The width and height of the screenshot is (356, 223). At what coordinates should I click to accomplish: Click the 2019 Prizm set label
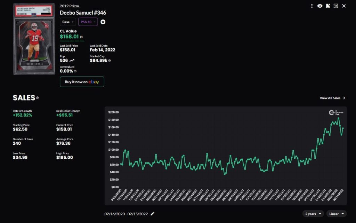pyautogui.click(x=69, y=6)
